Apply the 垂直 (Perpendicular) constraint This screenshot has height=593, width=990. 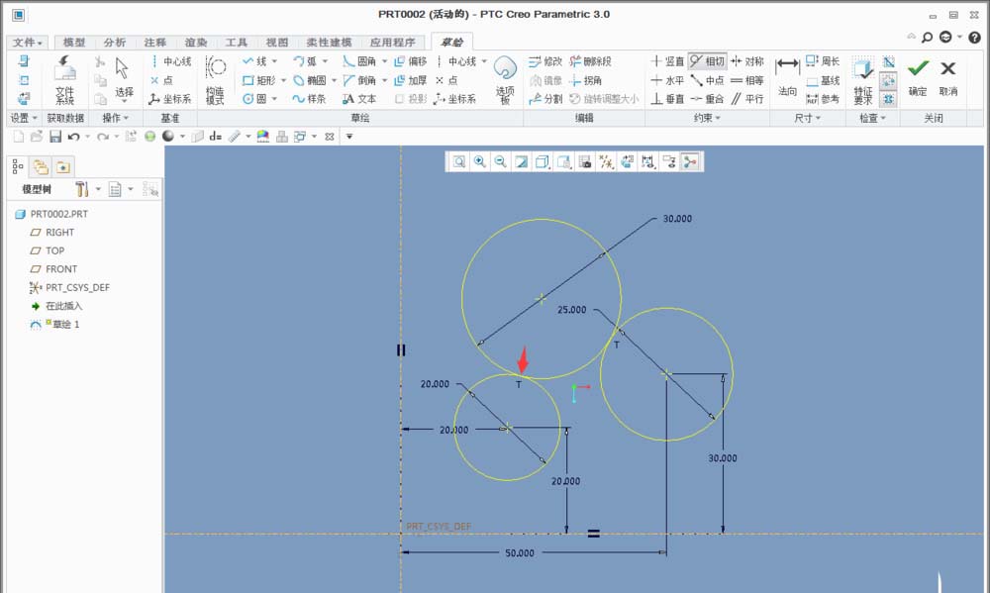pos(667,99)
